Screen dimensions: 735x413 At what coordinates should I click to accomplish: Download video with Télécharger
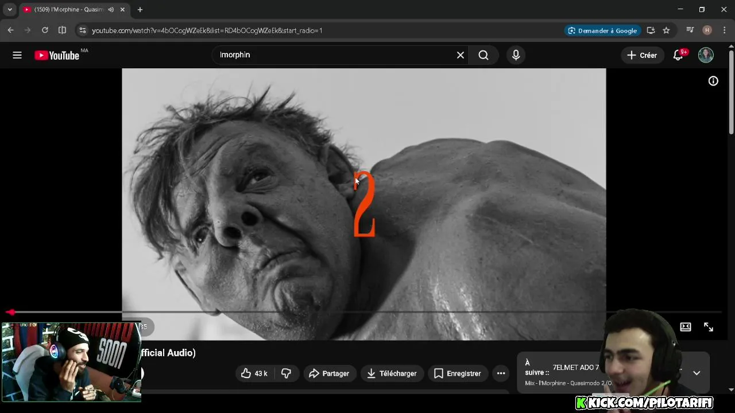pyautogui.click(x=392, y=373)
